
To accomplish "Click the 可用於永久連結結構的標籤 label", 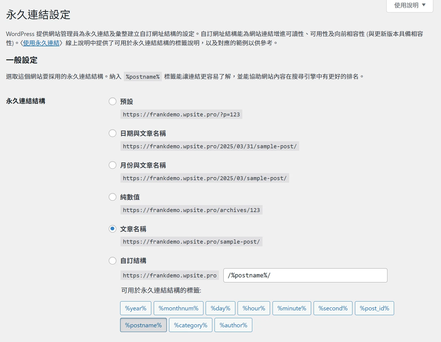I will (161, 290).
